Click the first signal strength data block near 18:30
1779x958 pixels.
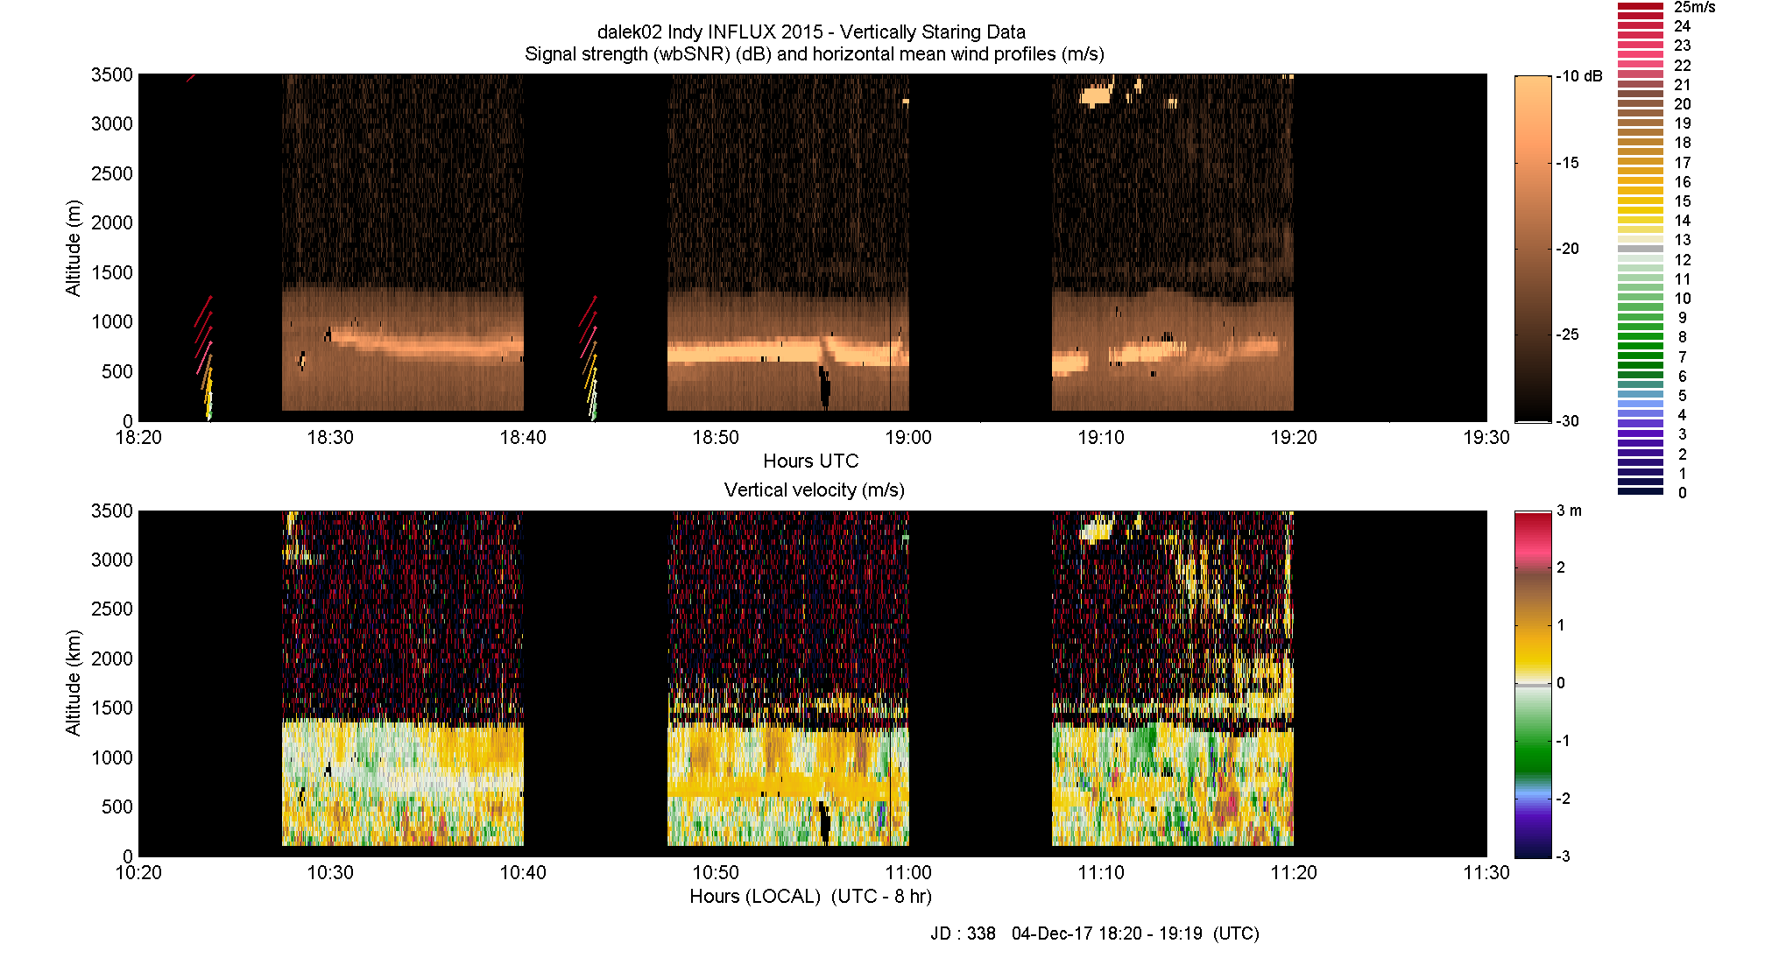tap(403, 243)
